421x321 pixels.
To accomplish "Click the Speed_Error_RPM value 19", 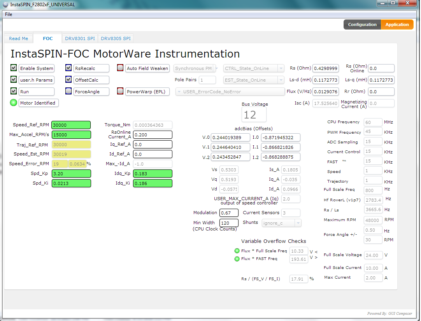I will (60, 164).
